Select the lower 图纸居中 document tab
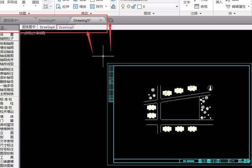This screenshot has height=168, width=252. coord(29,27)
